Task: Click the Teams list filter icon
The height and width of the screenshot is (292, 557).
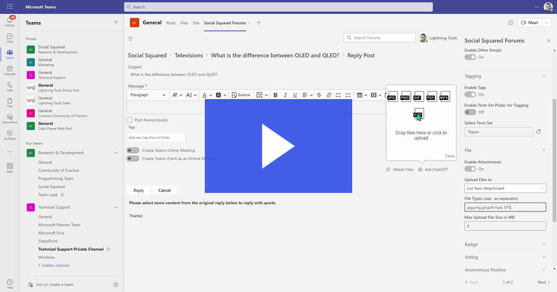Action: coord(116,23)
